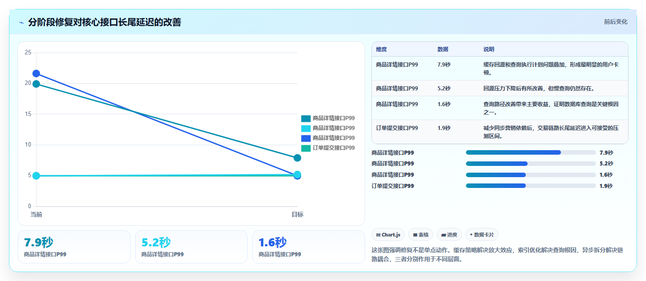Click the 表格 chip
This screenshot has height=281, width=646.
420,235
